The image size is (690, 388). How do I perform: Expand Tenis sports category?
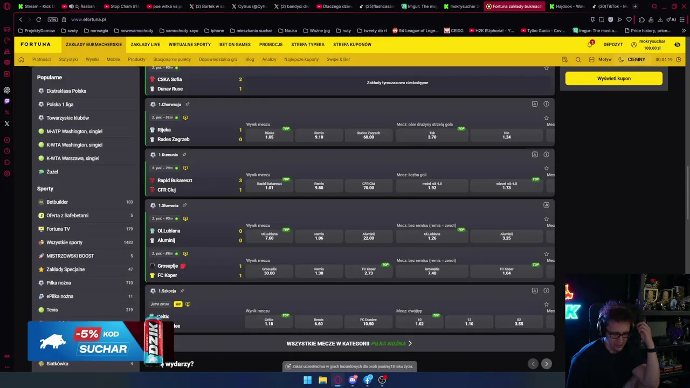click(85, 310)
